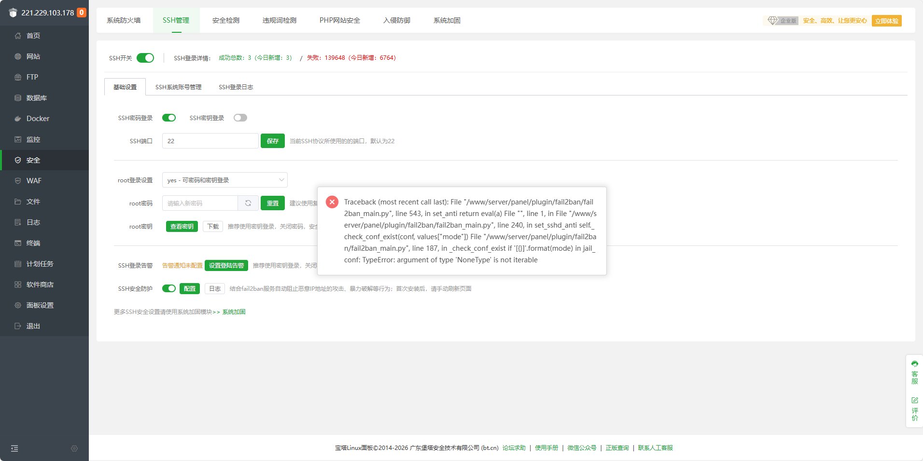The height and width of the screenshot is (461, 923).
Task: Click the SSH port input field
Action: pyautogui.click(x=210, y=141)
